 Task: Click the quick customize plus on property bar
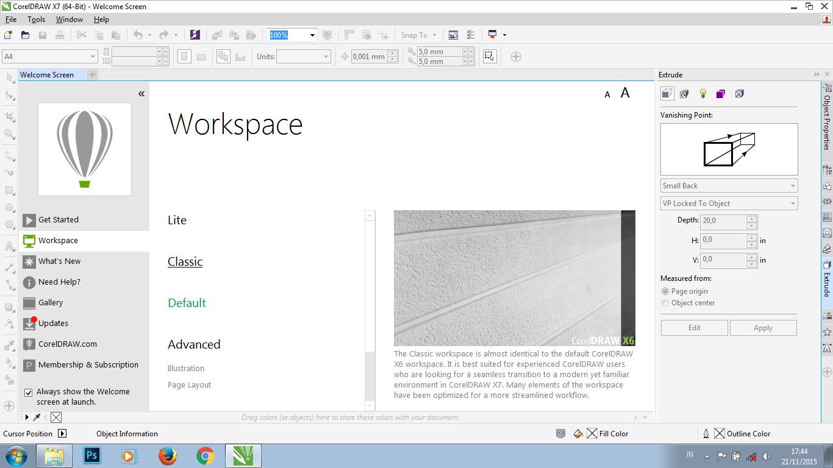pyautogui.click(x=516, y=57)
